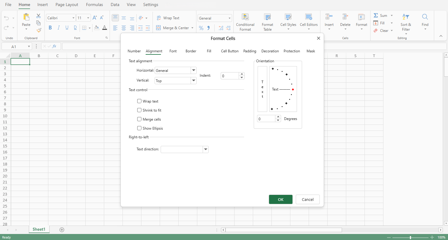The image size is (448, 240).
Task: Close the Format Cells dialog
Action: click(x=319, y=38)
